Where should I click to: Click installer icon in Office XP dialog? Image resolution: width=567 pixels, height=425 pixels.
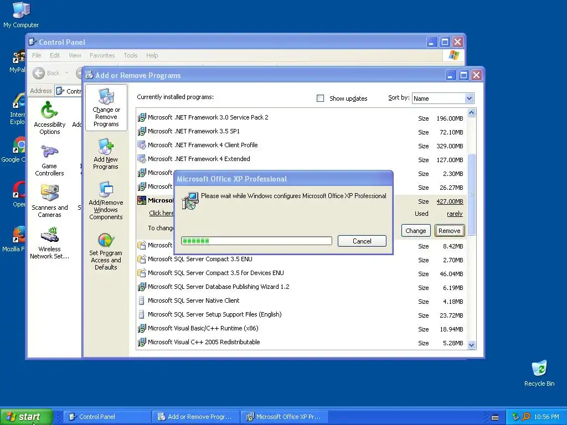click(190, 201)
